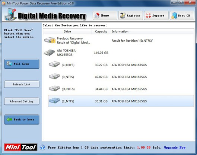Open the Register page

point(131,15)
